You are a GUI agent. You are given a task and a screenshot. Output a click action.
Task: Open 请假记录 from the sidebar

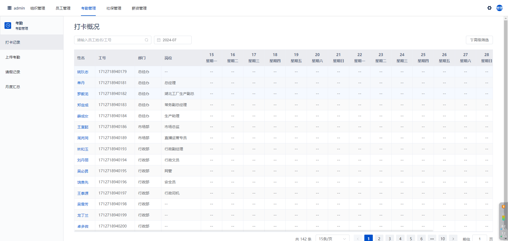point(13,72)
